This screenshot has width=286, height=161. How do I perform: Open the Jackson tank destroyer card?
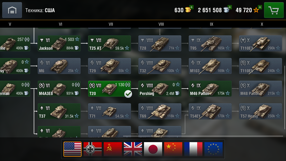(59, 44)
